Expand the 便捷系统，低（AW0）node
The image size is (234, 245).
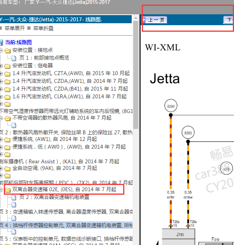pos(1,147)
